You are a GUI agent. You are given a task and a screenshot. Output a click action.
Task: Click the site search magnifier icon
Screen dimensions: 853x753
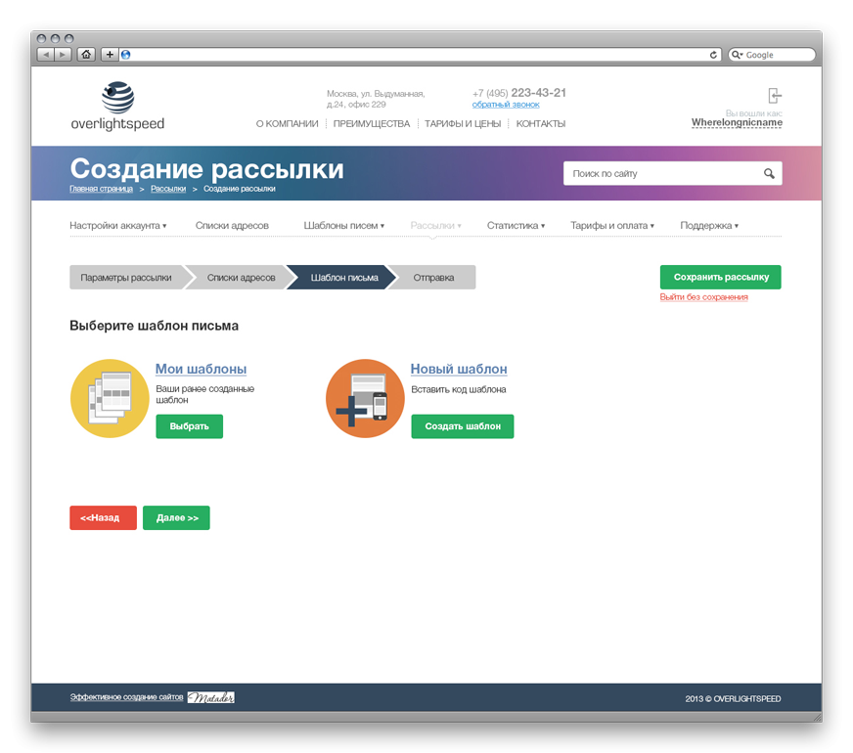[x=769, y=173]
